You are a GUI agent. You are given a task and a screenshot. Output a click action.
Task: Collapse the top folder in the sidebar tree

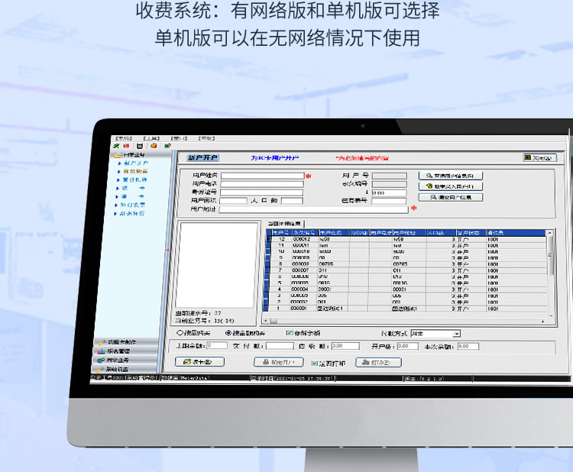click(118, 155)
